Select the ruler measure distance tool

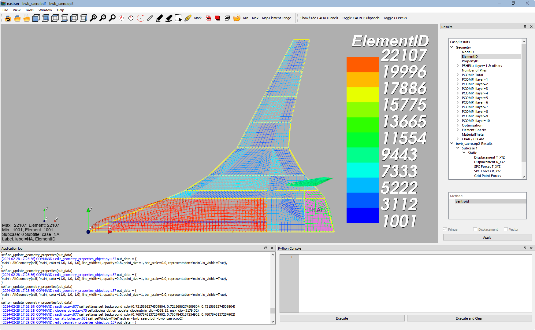150,18
